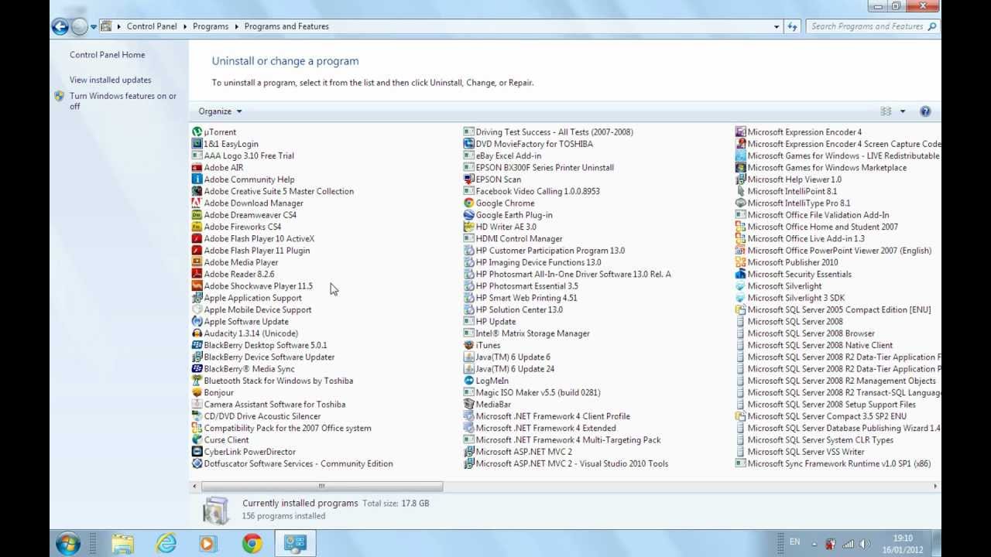991x557 pixels.
Task: Open the view options dropdown arrow
Action: coord(903,111)
